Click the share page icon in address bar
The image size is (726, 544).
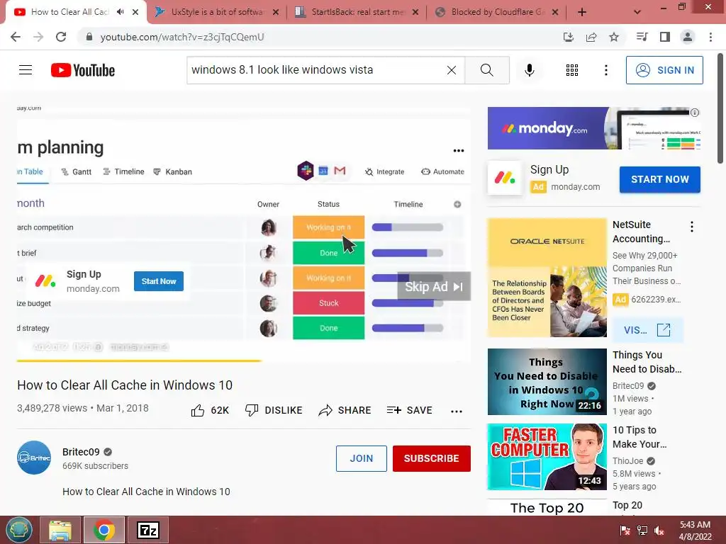point(591,37)
